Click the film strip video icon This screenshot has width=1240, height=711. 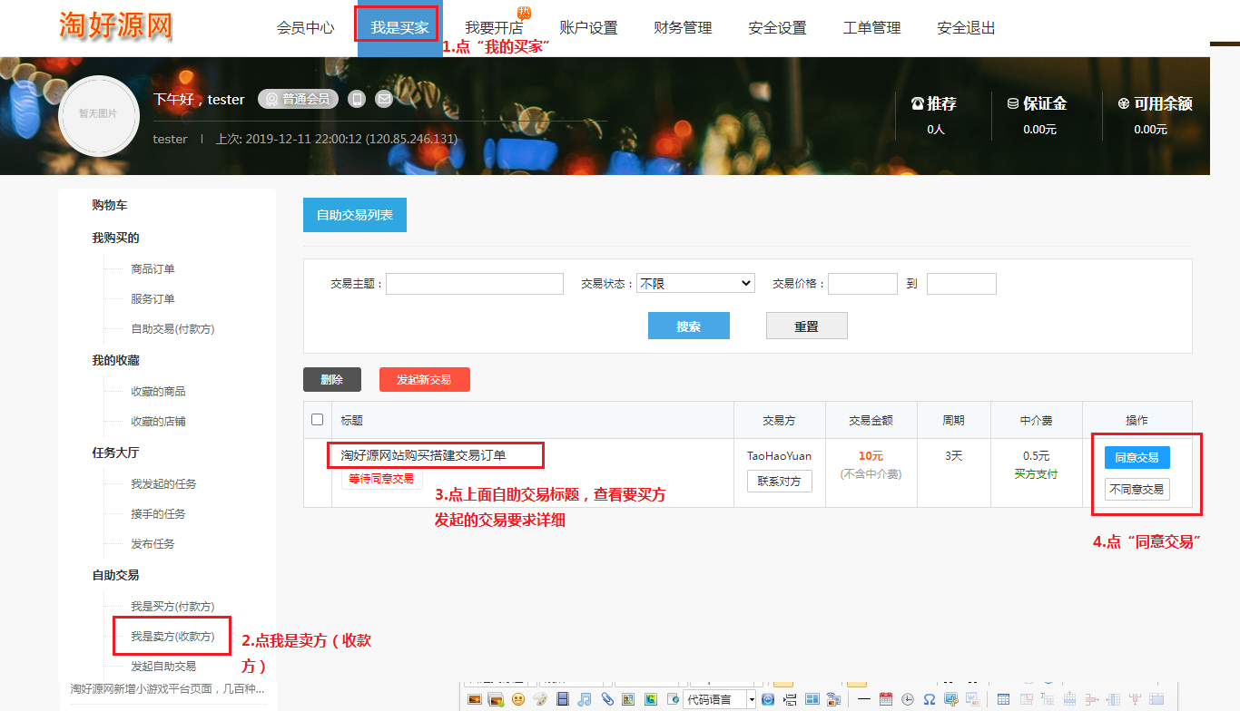tap(563, 699)
